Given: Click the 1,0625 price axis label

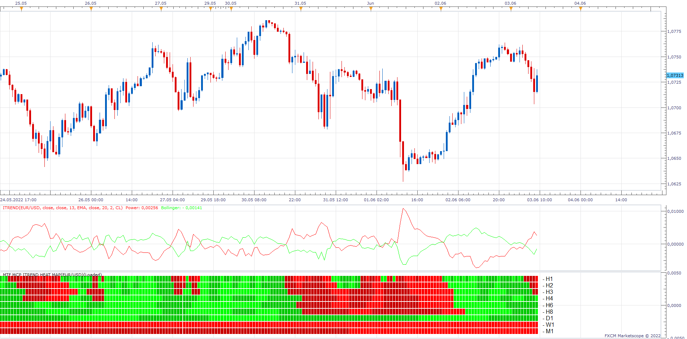Looking at the screenshot, I should coord(674,184).
